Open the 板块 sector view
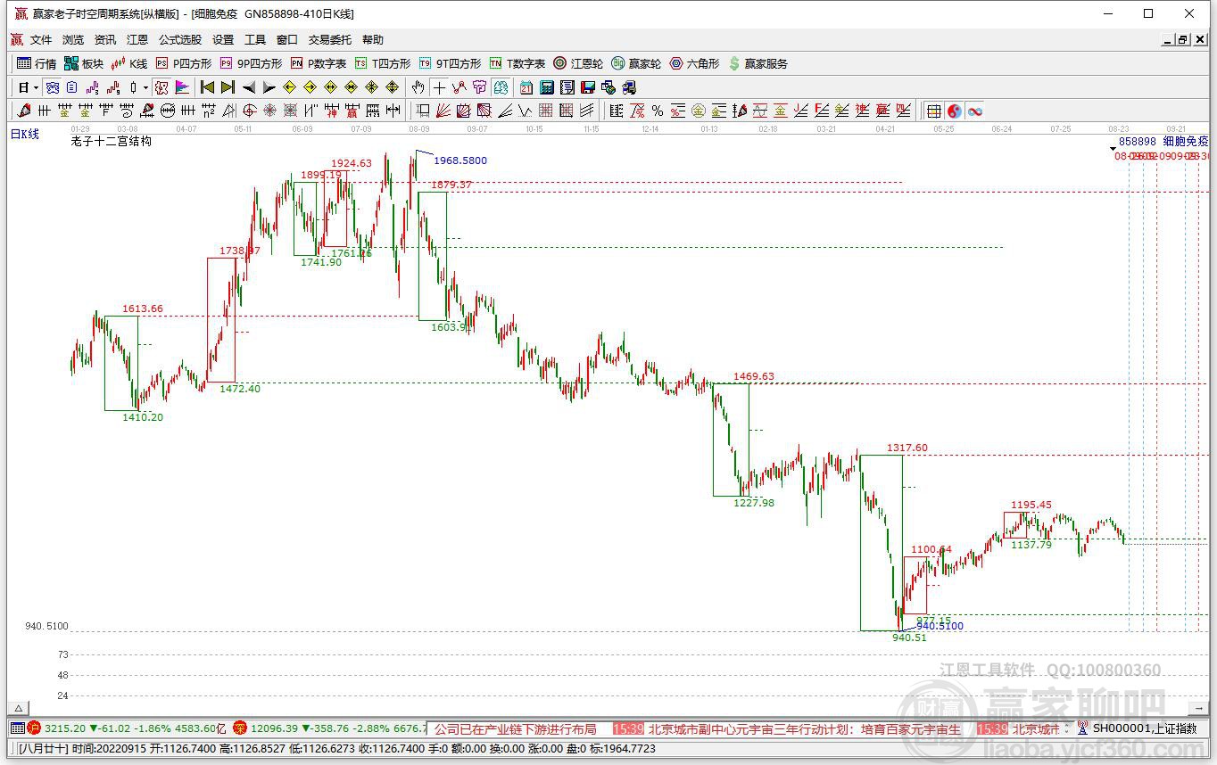 pos(84,63)
